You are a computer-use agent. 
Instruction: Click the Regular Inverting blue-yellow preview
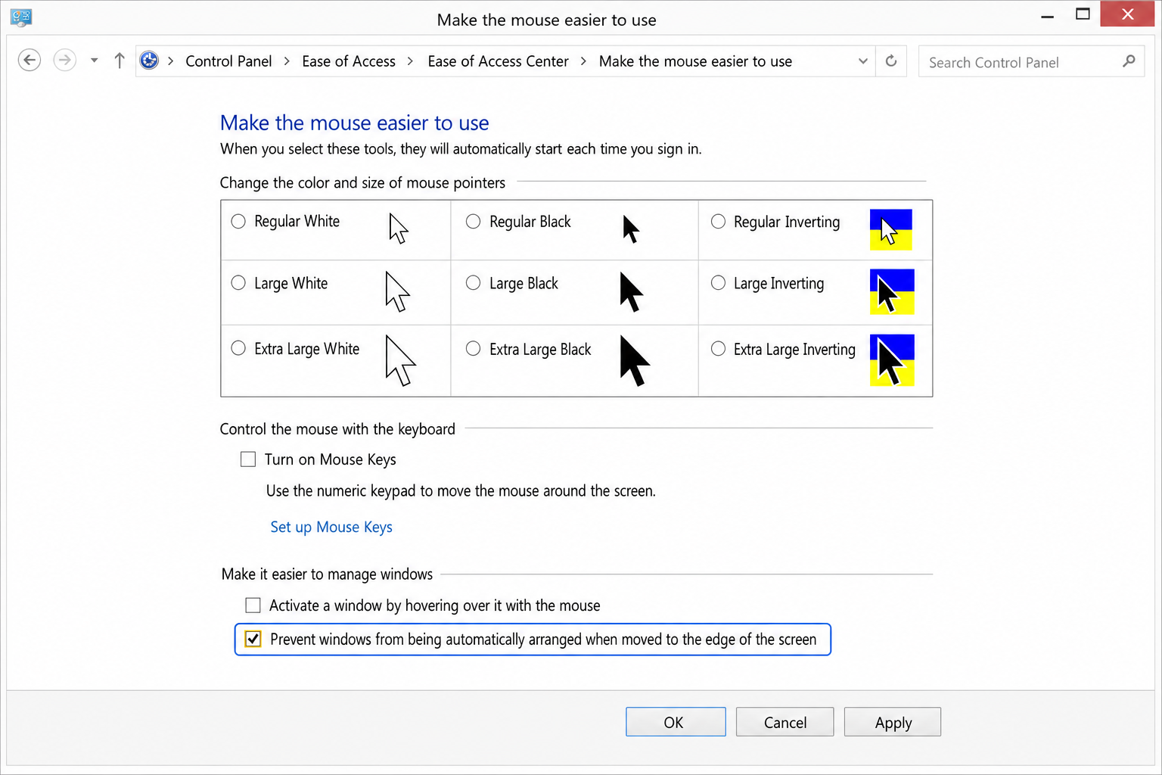point(891,229)
